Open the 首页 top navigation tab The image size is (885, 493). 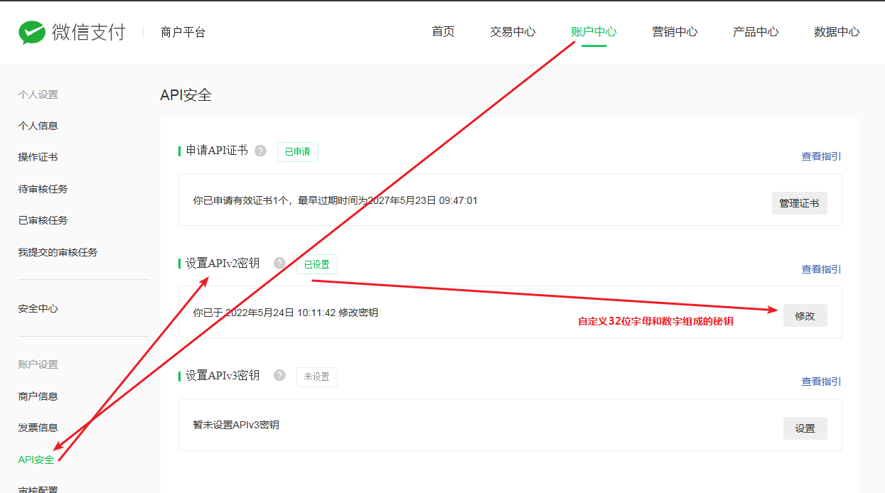443,32
